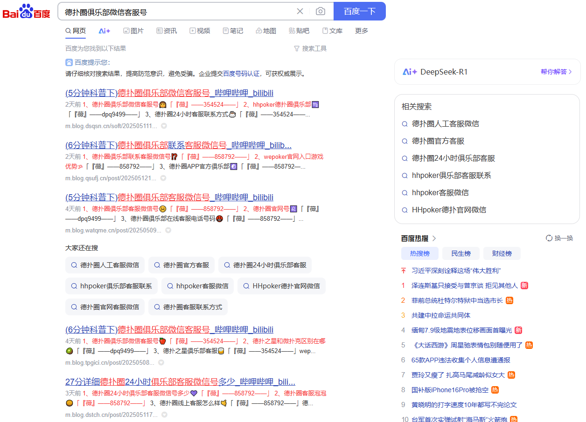
Task: Click chip HHpoker德扑官网微信
Action: [x=281, y=286]
